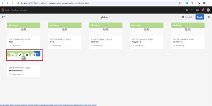The image size is (212, 106).
Task: Open AEM solutions grid switcher
Action: 192,10
